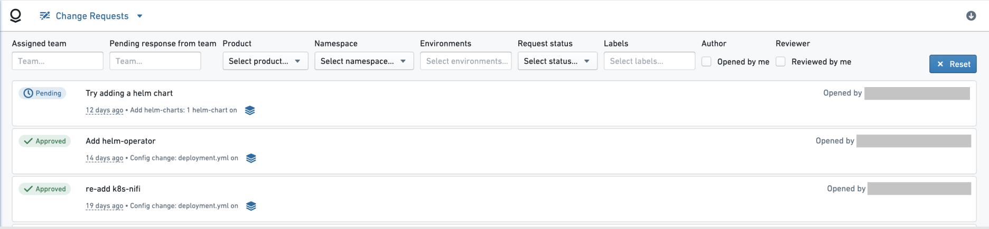
Task: Open 'Try adding a helm chart' request
Action: point(129,93)
